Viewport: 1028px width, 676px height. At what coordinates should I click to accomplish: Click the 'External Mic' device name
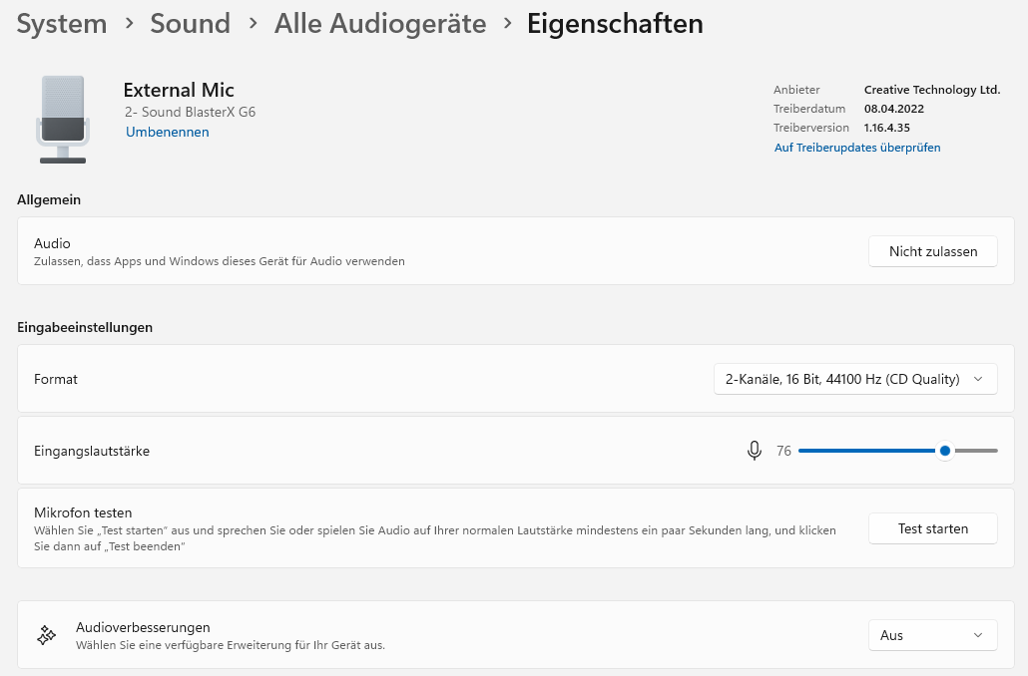point(179,90)
